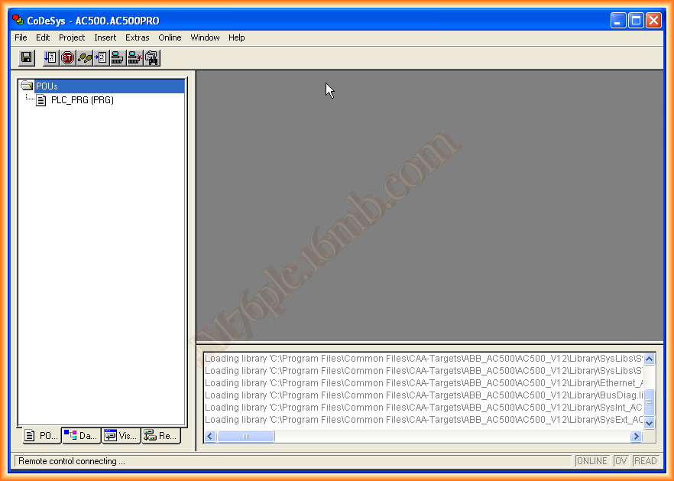Screen dimensions: 674x481
Task: Open the Project menu
Action: pos(72,37)
